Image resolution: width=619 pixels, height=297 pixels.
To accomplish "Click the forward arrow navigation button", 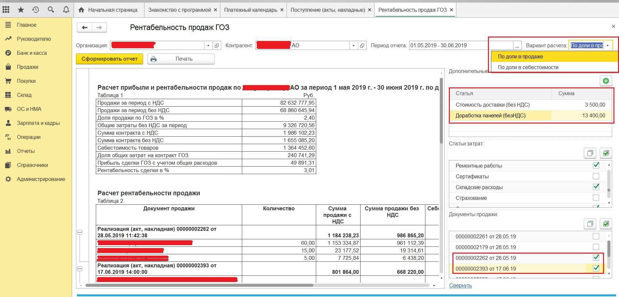I will [x=99, y=27].
